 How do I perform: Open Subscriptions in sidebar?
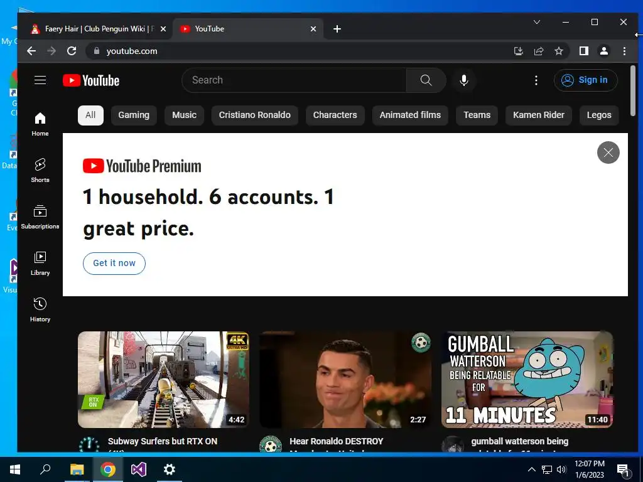click(40, 217)
